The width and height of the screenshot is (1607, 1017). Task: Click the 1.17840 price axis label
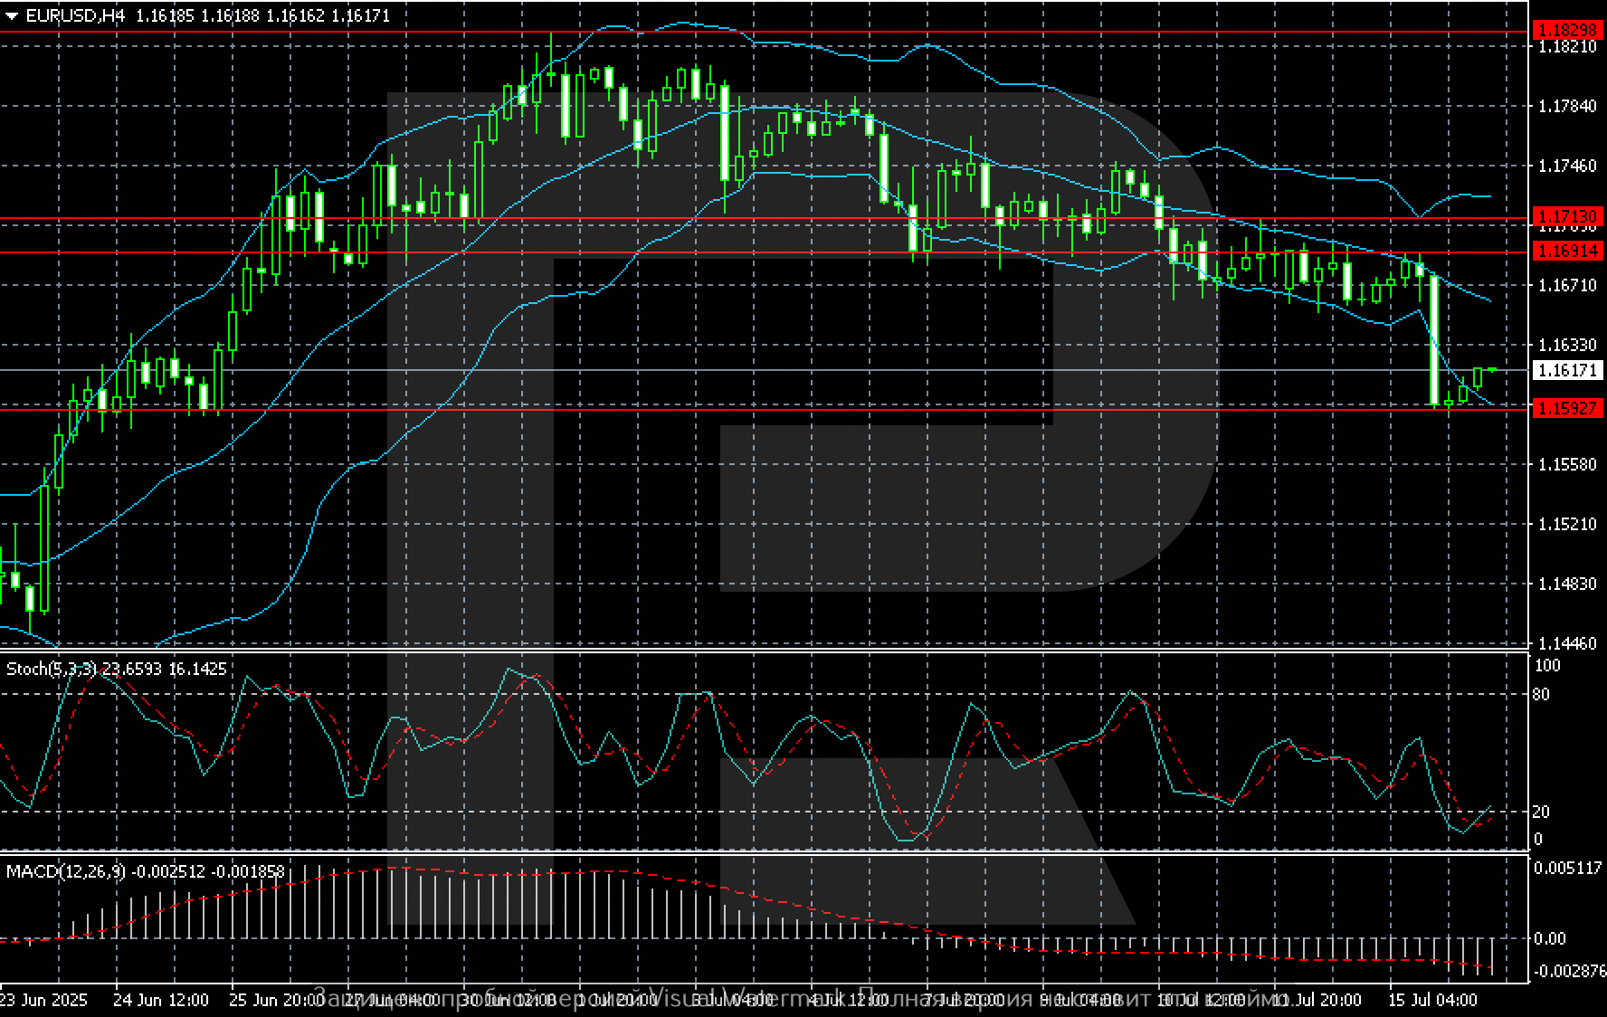tap(1567, 107)
